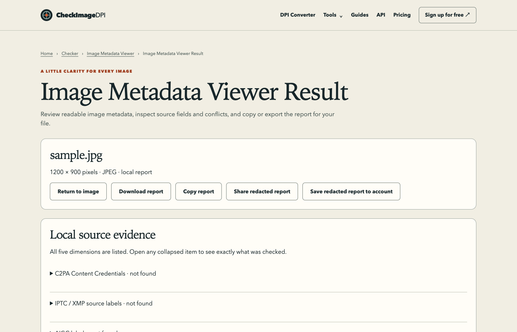Open Image Metadata Viewer breadcrumb link

tap(110, 54)
